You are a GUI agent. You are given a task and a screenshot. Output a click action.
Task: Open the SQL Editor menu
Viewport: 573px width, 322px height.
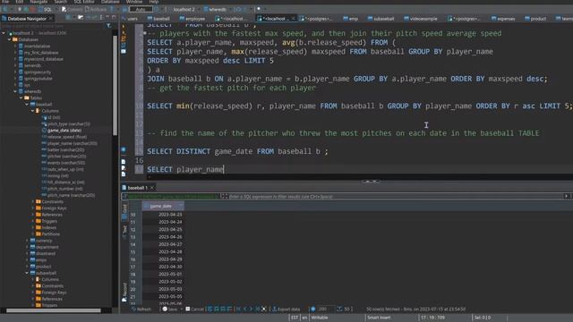[x=83, y=2]
